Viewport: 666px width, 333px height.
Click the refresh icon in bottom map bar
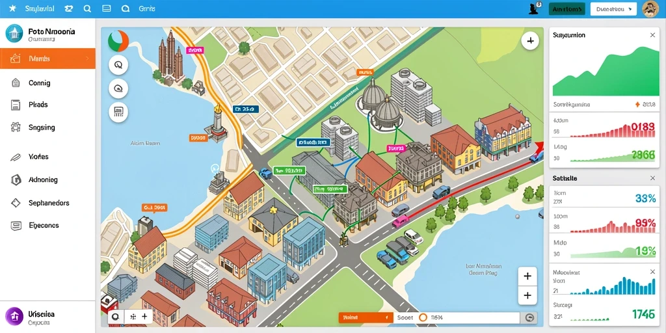point(529,317)
